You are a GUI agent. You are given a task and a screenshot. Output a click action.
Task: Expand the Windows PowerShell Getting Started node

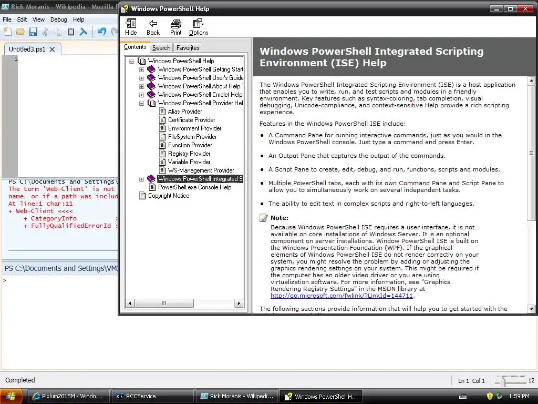click(x=141, y=69)
